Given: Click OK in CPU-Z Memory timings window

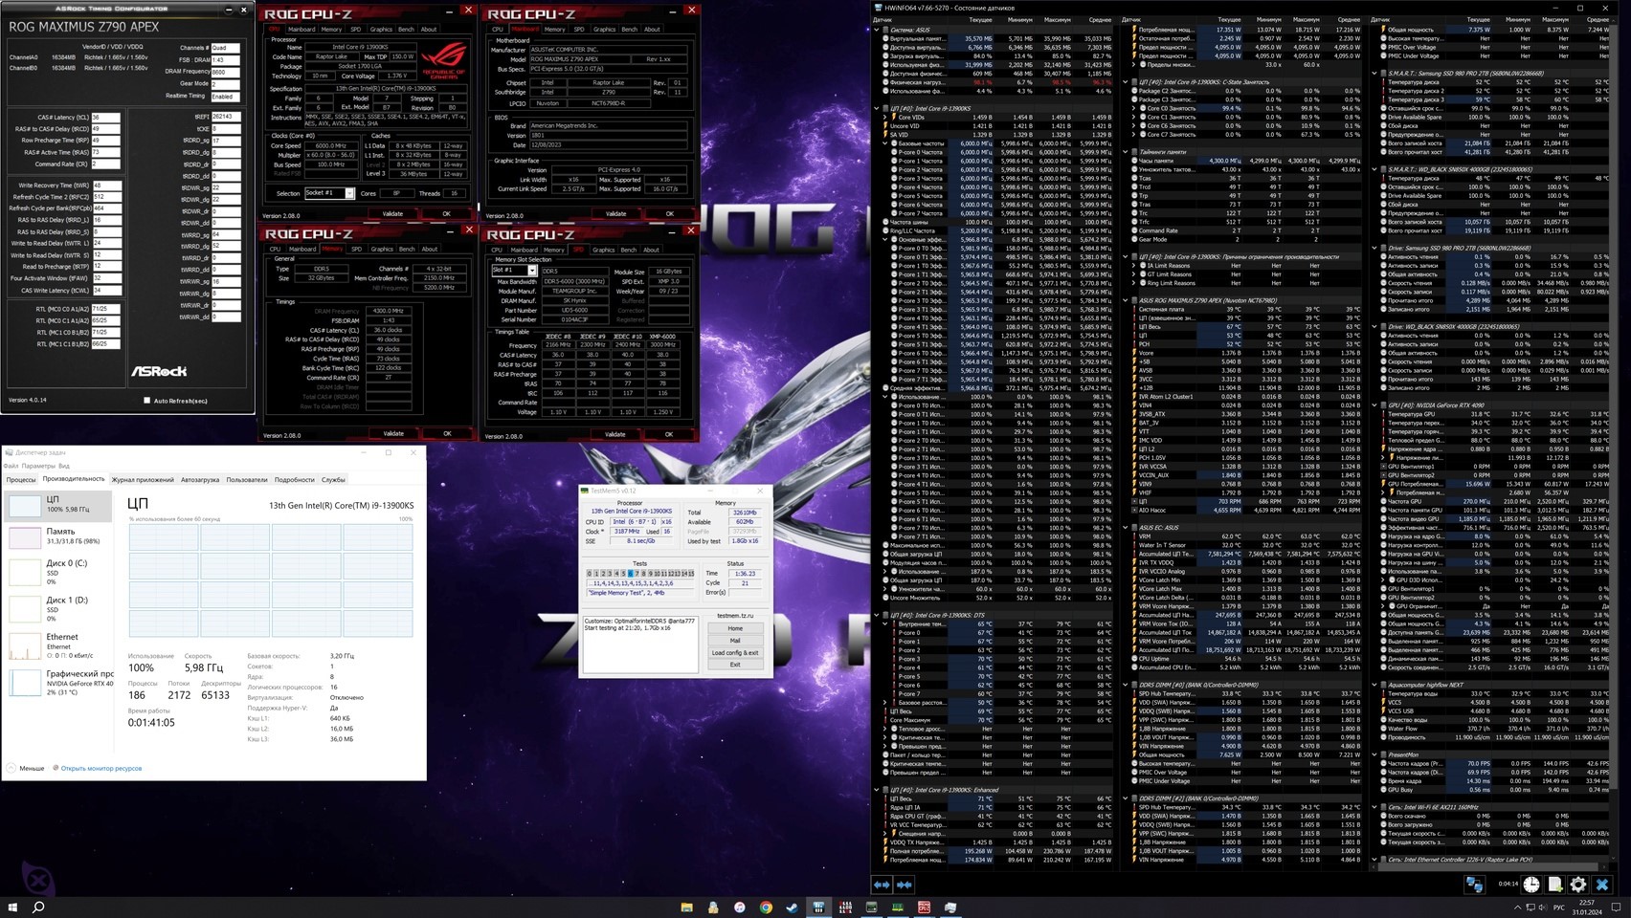Looking at the screenshot, I should pos(447,434).
